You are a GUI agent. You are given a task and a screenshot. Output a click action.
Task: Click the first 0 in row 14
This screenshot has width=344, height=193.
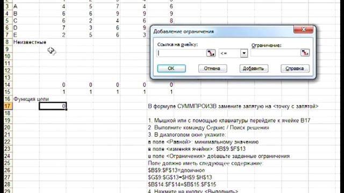(63, 85)
